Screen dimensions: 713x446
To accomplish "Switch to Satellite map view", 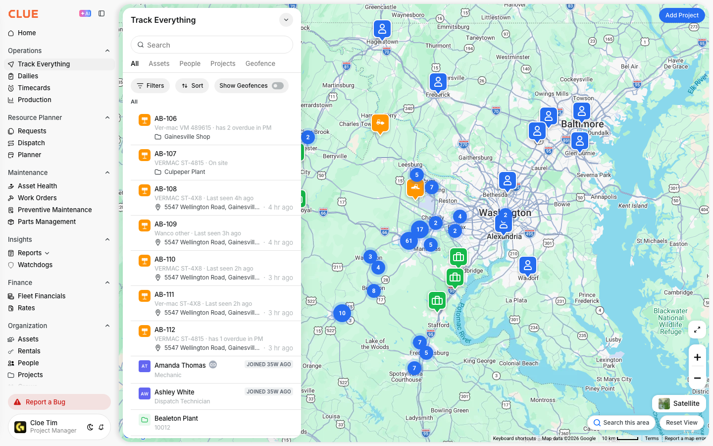I will [679, 403].
